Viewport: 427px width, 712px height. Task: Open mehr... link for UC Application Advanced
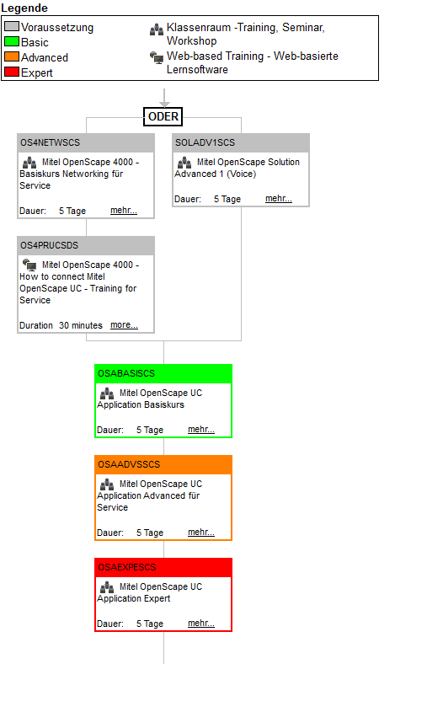click(201, 532)
